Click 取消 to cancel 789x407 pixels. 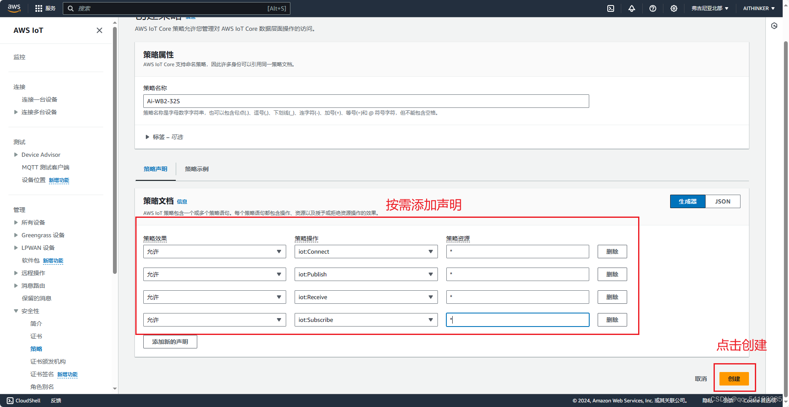701,379
